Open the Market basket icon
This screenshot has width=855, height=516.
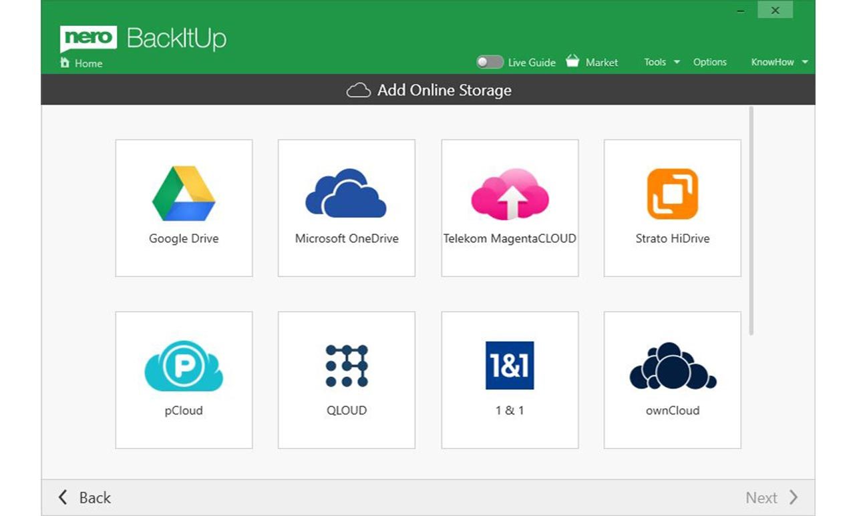tap(572, 61)
